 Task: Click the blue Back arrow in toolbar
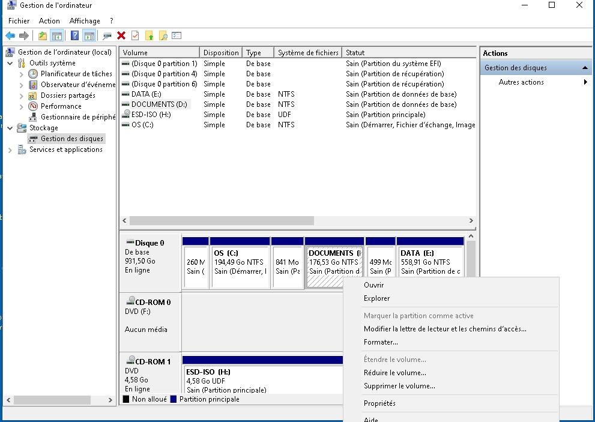coord(10,36)
